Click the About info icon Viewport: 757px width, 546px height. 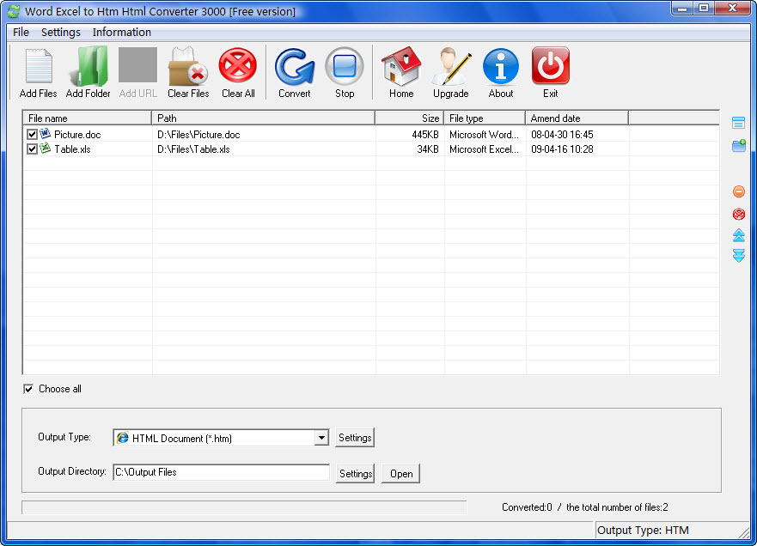coord(501,68)
